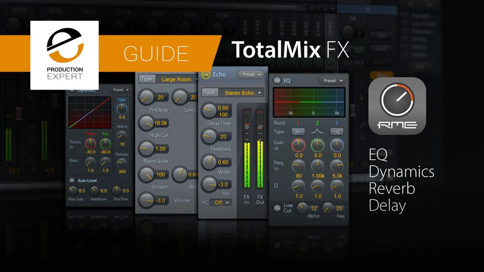Click the Echo Vol. knob at -3.0
The height and width of the screenshot is (272, 484).
tap(209, 184)
